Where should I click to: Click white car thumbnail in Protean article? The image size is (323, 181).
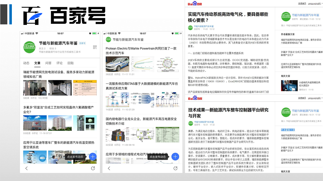tap(117, 64)
